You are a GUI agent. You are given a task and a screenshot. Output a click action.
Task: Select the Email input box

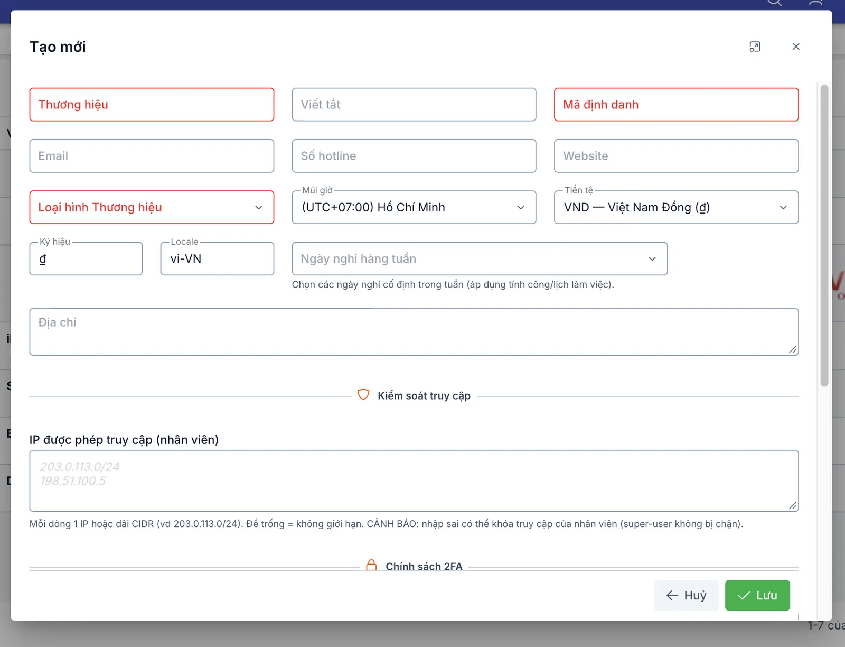click(x=152, y=156)
